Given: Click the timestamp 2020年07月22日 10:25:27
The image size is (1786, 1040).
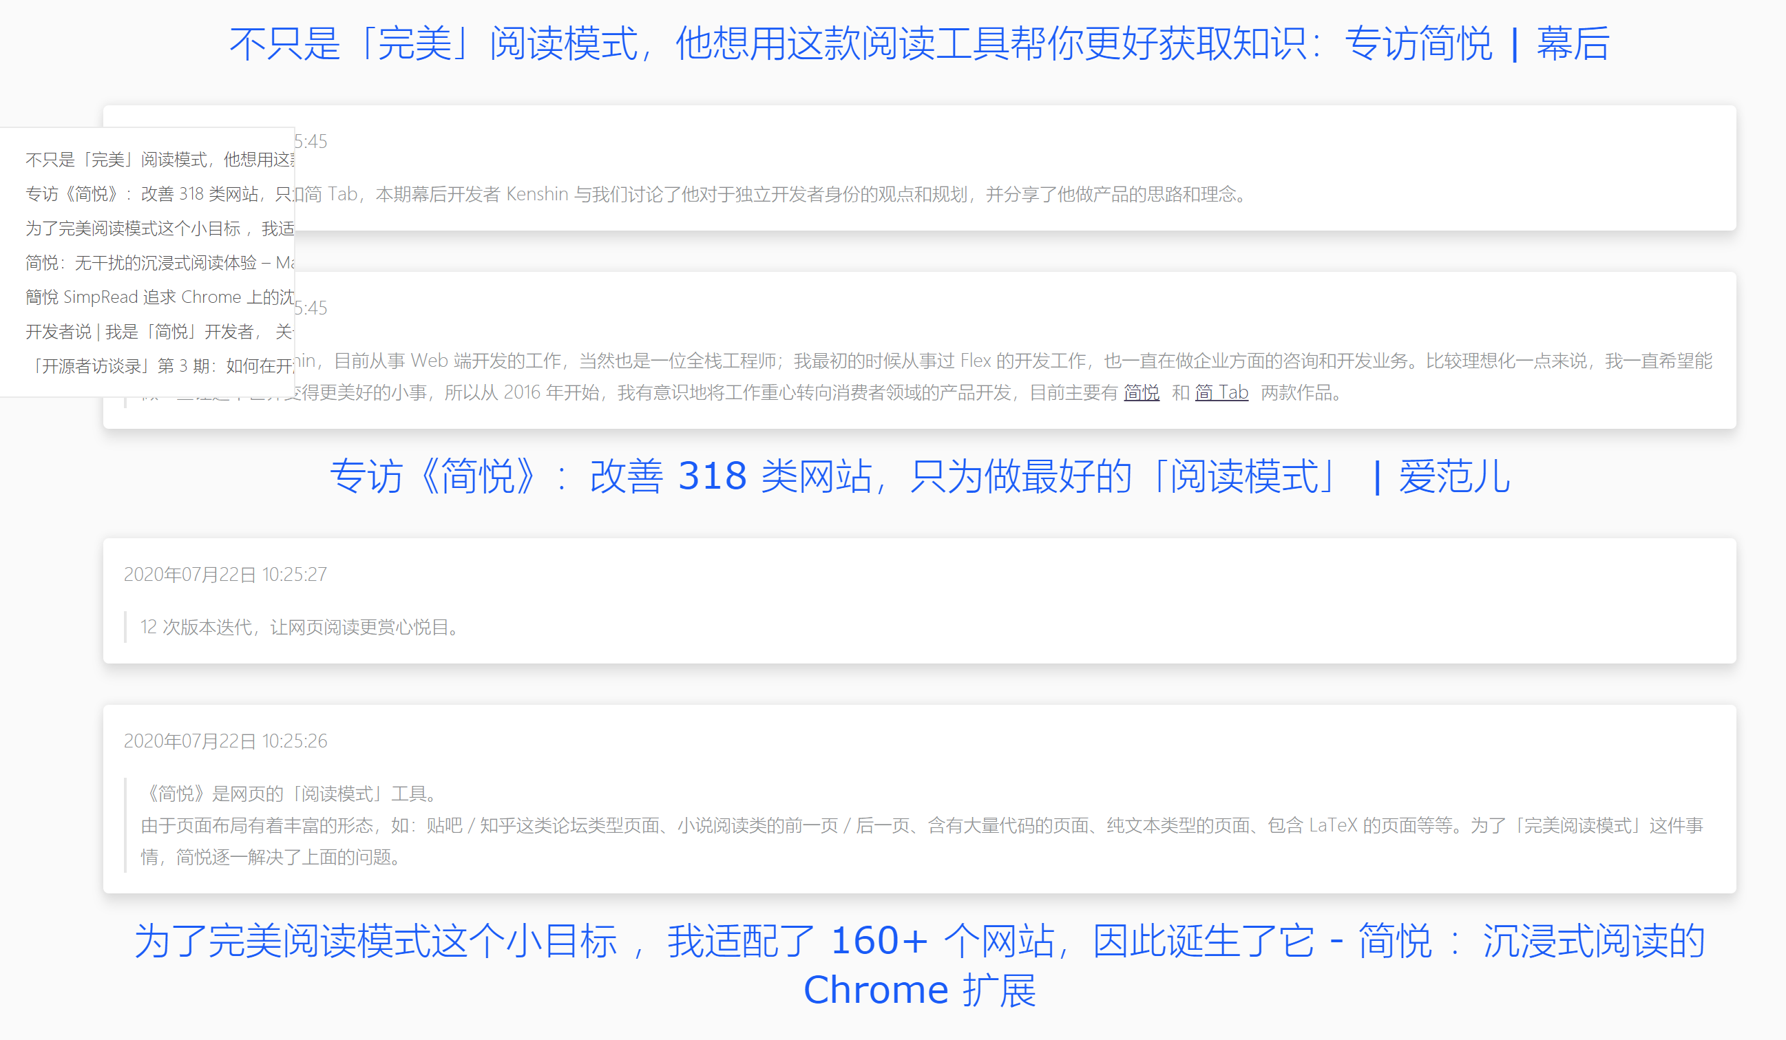Looking at the screenshot, I should coord(226,575).
